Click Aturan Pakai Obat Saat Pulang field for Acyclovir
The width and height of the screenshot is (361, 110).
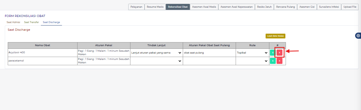pos(209,53)
